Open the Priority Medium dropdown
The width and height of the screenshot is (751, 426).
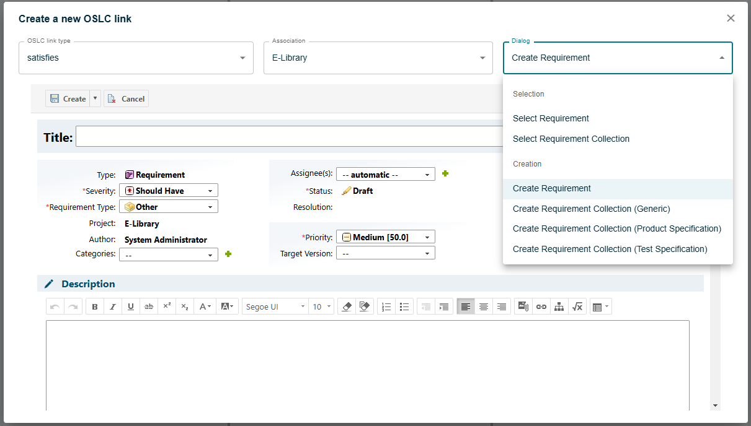pos(386,237)
